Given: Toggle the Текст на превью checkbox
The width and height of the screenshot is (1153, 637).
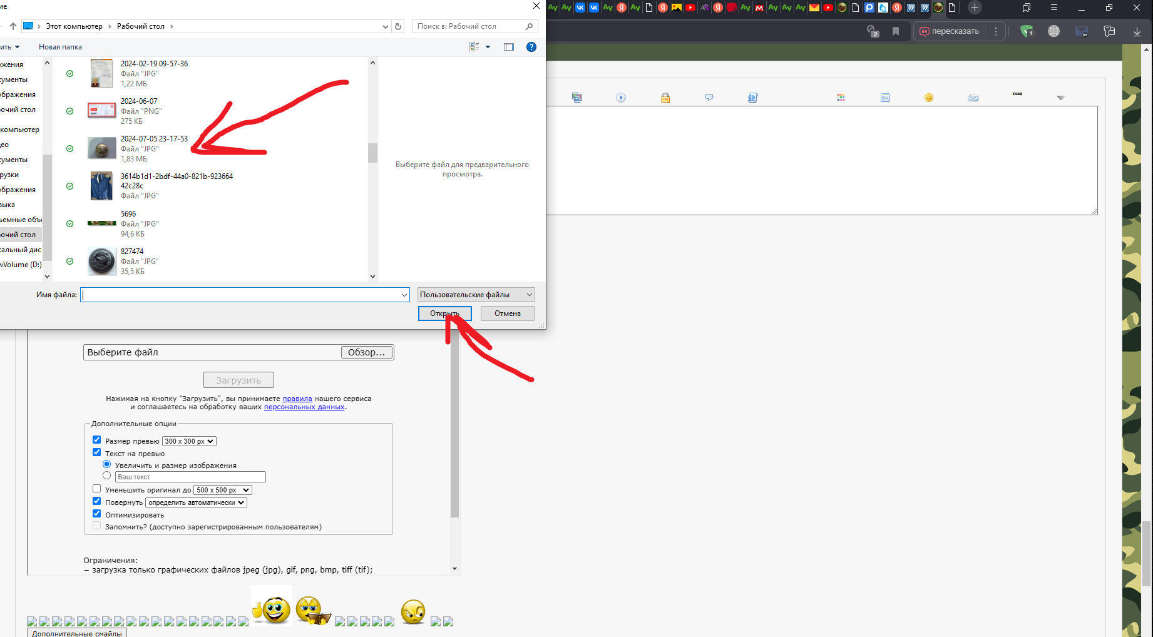Looking at the screenshot, I should [x=96, y=452].
